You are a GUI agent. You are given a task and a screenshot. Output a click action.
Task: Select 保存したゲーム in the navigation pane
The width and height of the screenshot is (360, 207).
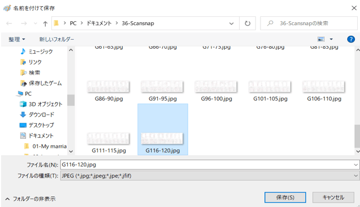[x=45, y=83]
